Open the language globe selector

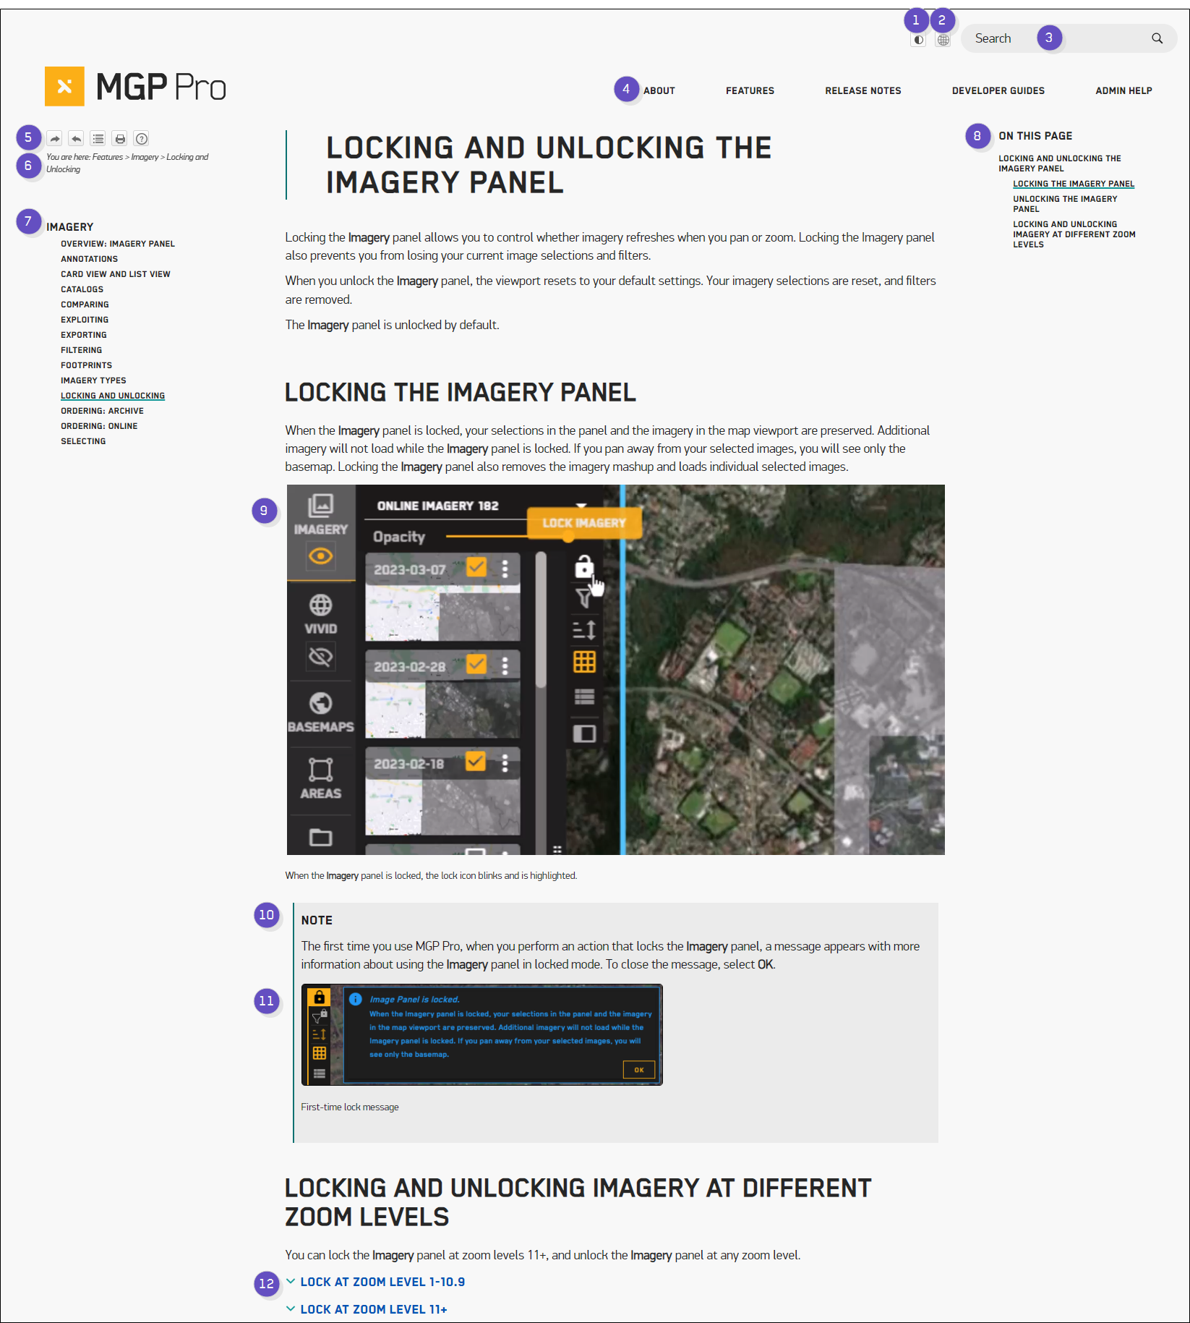click(x=943, y=40)
